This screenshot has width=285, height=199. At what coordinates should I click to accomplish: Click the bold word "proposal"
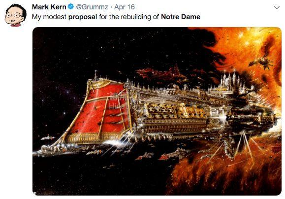[83, 17]
